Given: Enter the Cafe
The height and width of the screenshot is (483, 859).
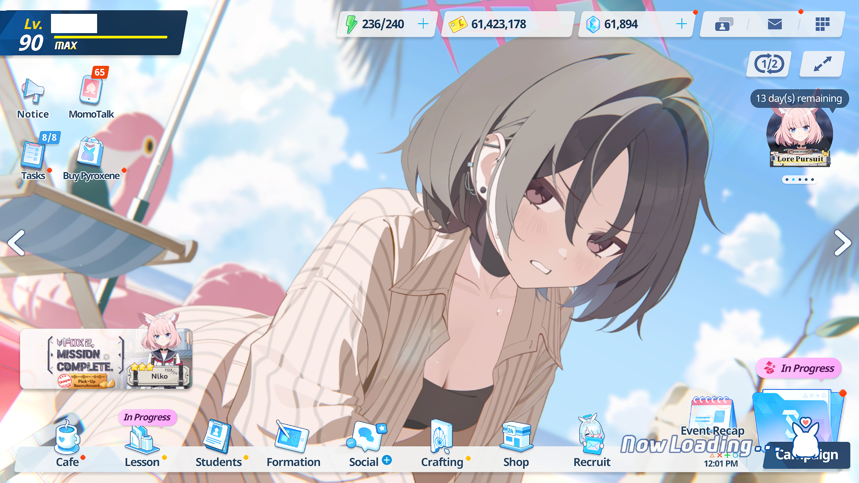Looking at the screenshot, I should click(x=68, y=443).
